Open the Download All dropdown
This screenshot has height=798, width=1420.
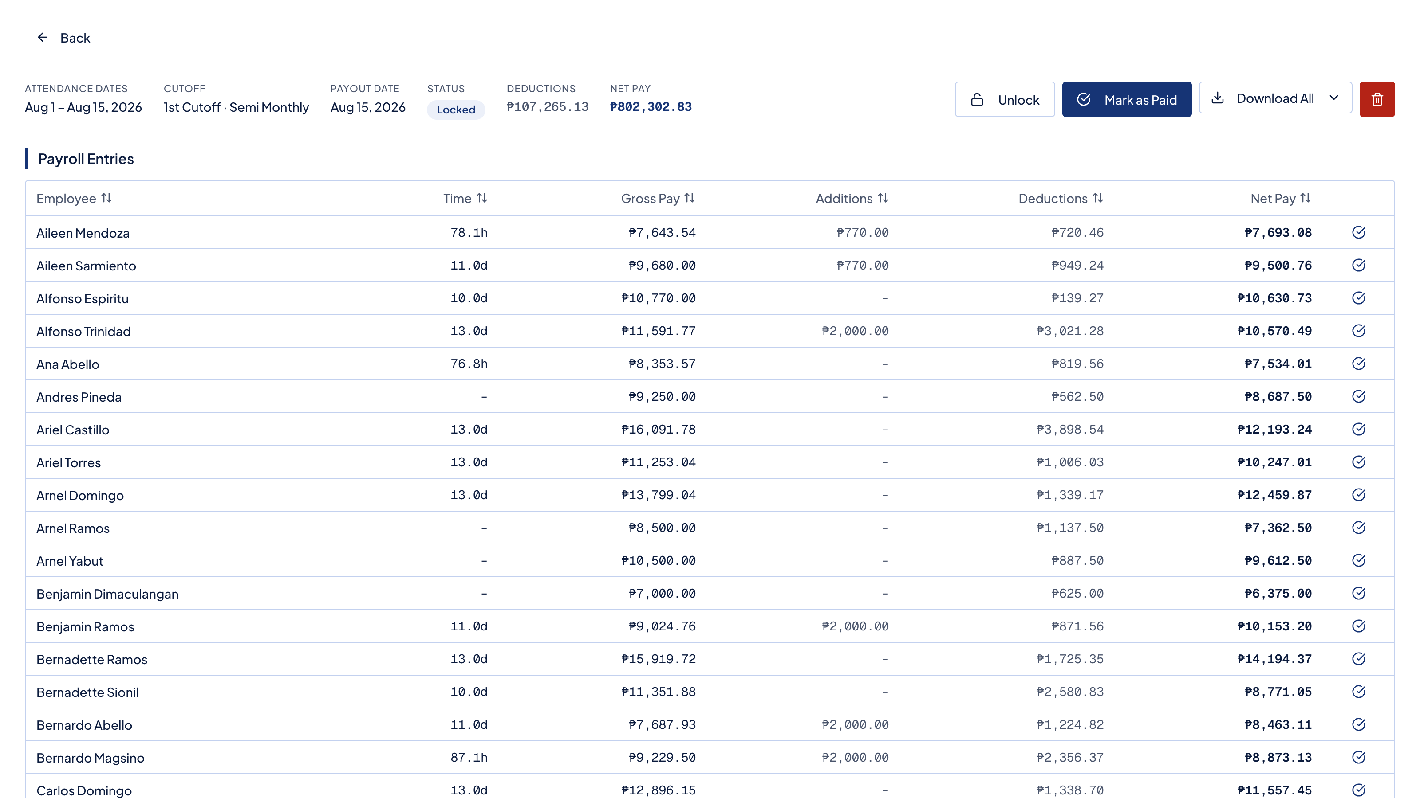(x=1275, y=98)
